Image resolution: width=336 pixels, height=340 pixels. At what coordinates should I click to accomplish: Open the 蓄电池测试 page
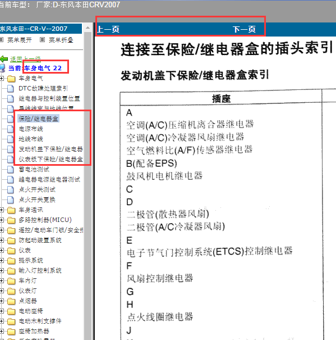(34, 169)
